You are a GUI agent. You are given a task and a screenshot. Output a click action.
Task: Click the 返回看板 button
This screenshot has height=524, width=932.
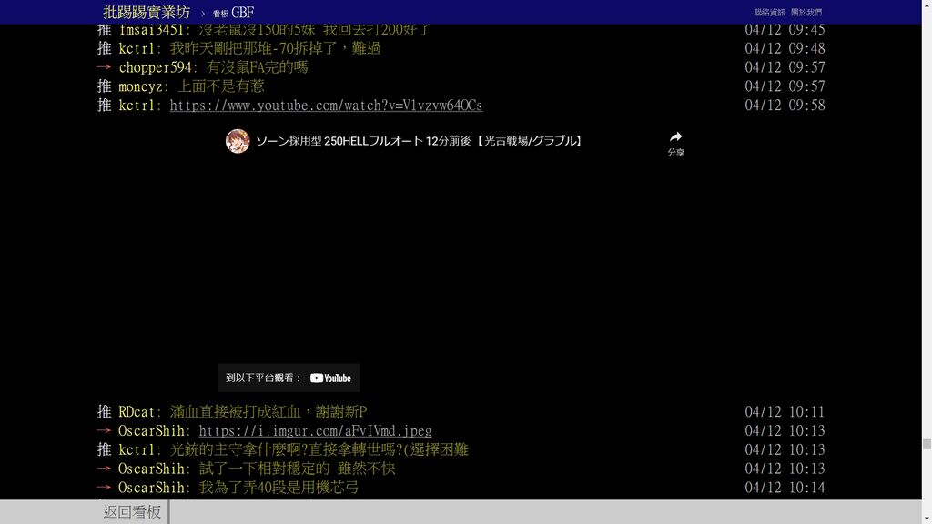click(132, 512)
